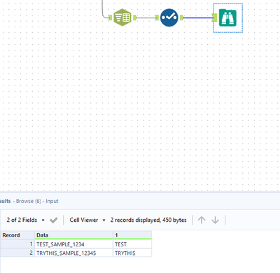Select cell TRYTHIS_SAMPLE_12345
The image size is (280, 273).
[x=73, y=253]
